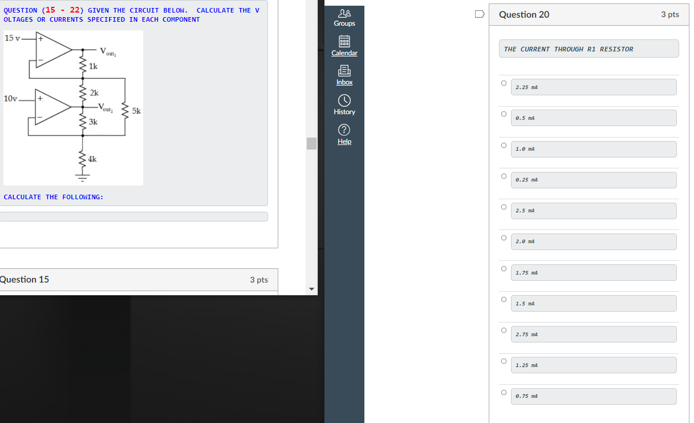
Task: Open the Inbox icon in sidebar
Action: [344, 71]
